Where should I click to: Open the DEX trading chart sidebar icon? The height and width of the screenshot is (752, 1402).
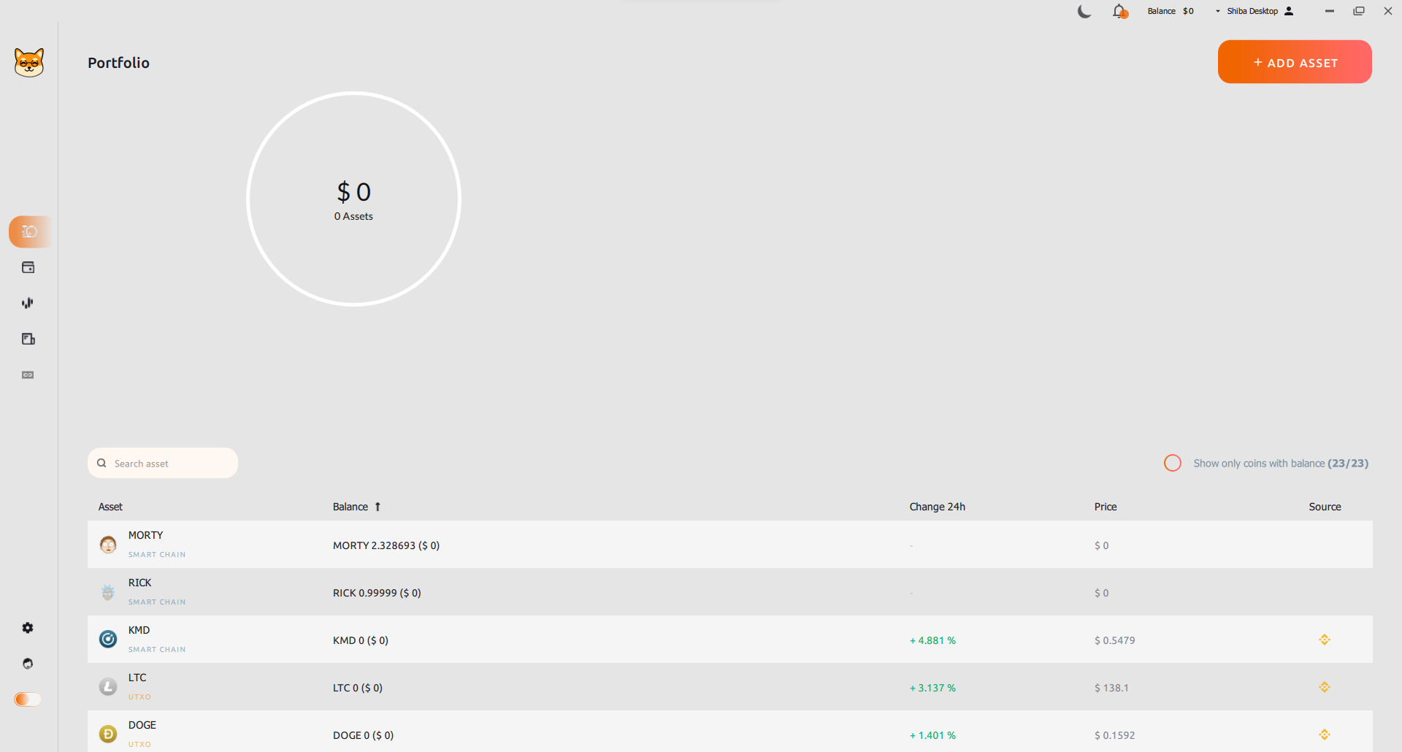tap(28, 303)
